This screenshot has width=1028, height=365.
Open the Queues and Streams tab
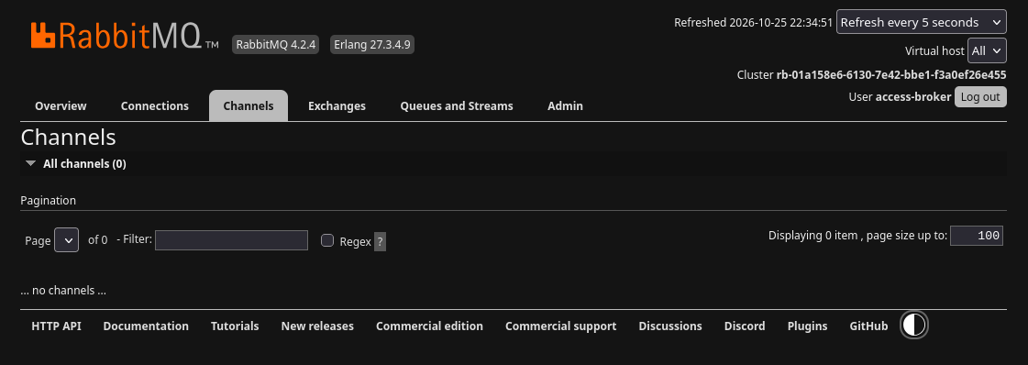coord(457,105)
